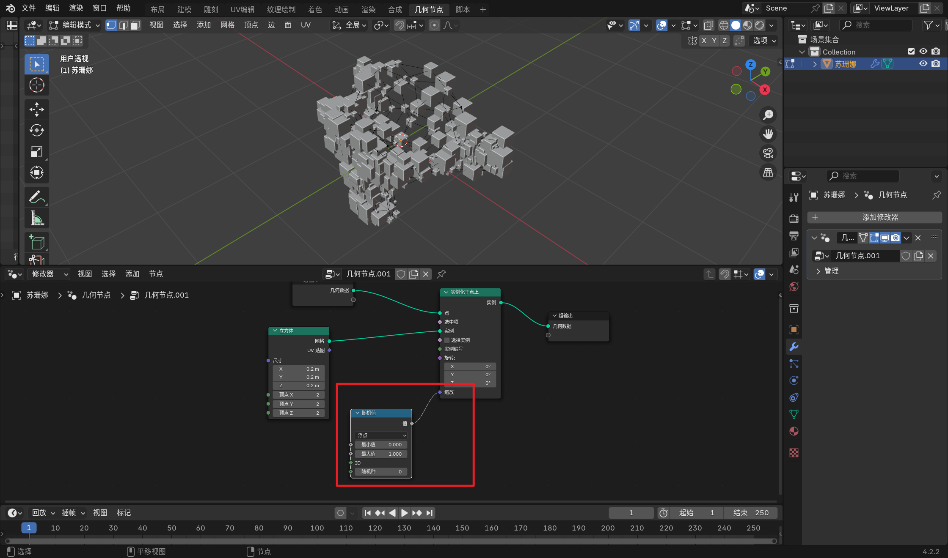This screenshot has height=558, width=948.
Task: Open the 添加 menu in node editor
Action: (x=132, y=274)
